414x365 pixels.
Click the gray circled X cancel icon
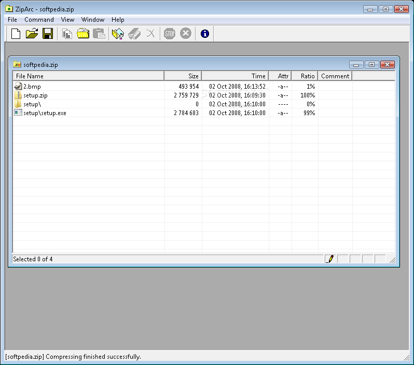tap(186, 33)
